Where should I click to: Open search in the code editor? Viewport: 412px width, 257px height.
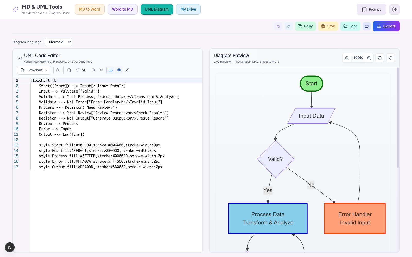pyautogui.click(x=58, y=70)
